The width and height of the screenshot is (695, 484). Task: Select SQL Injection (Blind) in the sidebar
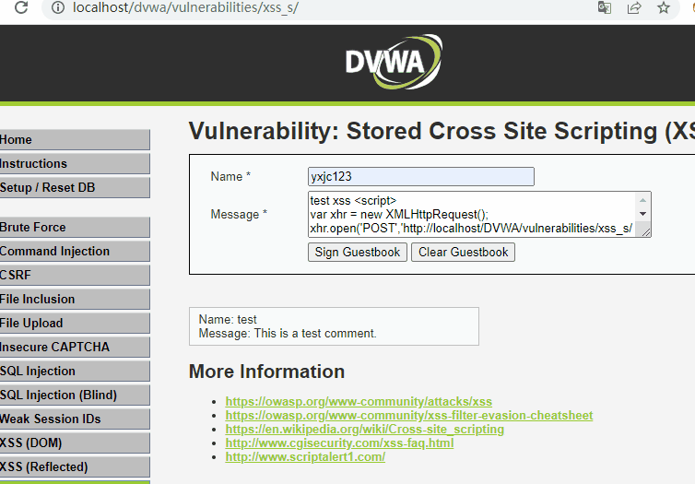pyautogui.click(x=75, y=395)
